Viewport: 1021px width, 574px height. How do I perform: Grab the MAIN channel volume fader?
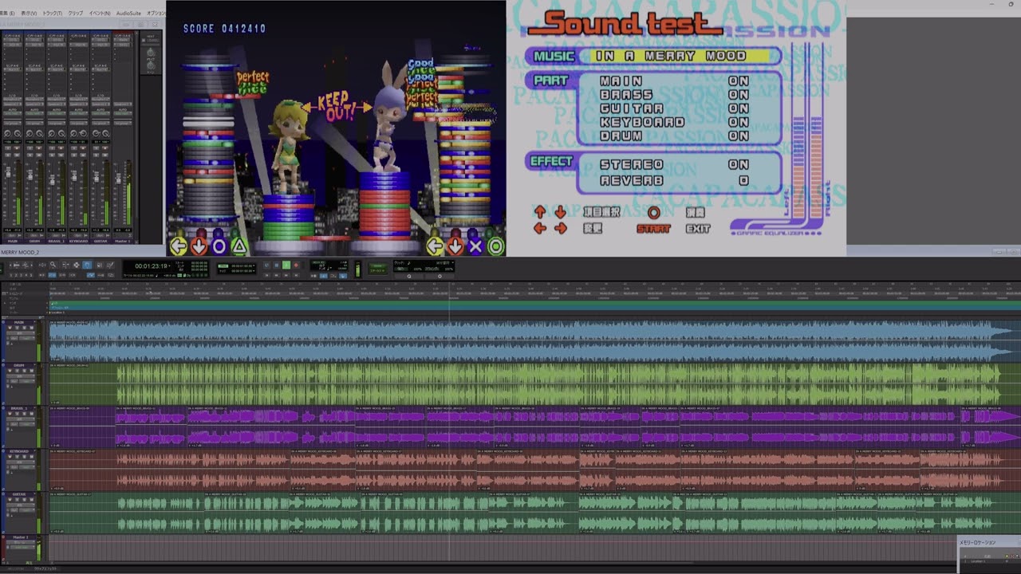(9, 172)
